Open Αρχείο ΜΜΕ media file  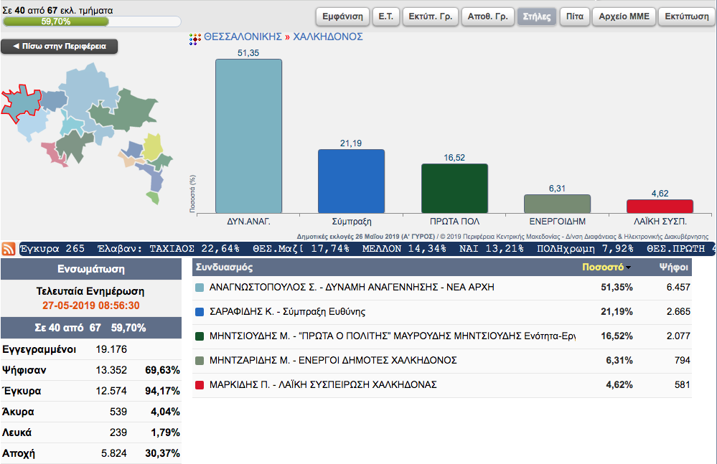coord(624,16)
